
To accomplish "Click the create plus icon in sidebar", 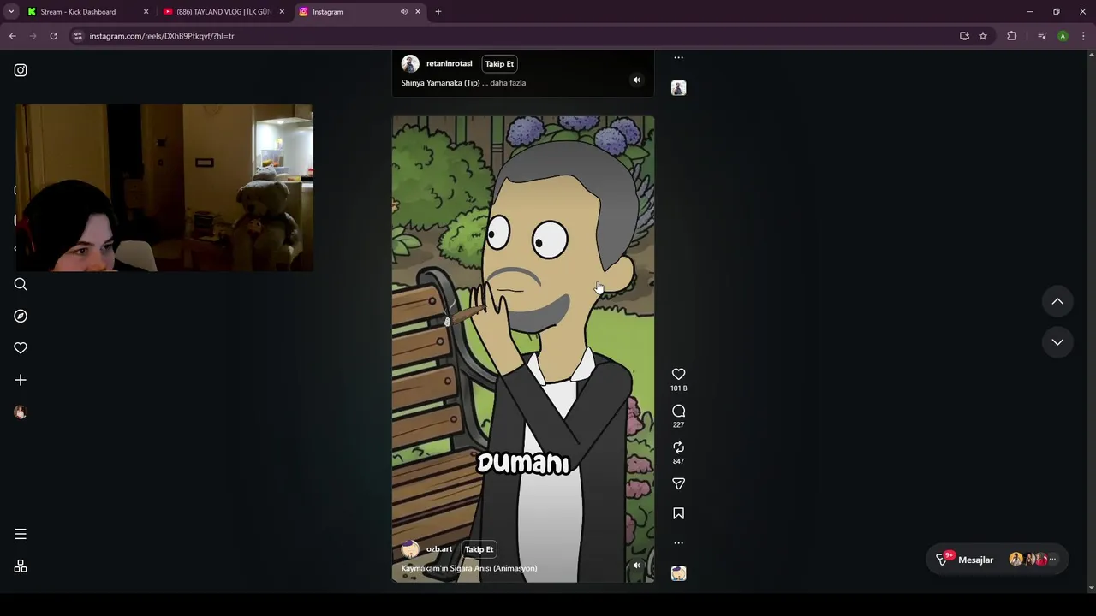I will point(21,380).
